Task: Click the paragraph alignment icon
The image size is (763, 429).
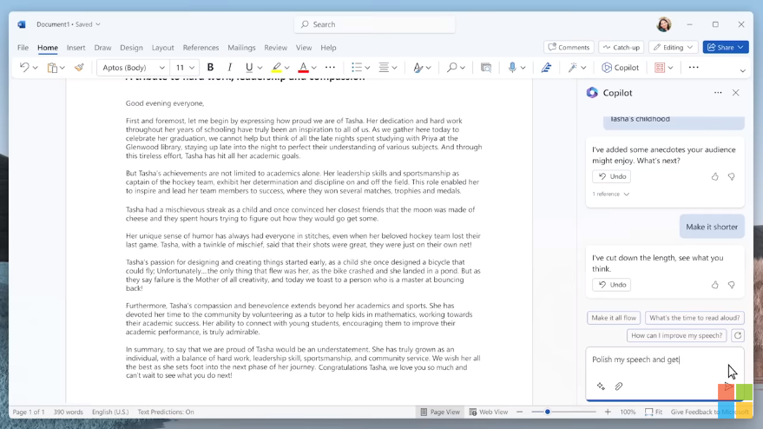Action: coord(384,68)
